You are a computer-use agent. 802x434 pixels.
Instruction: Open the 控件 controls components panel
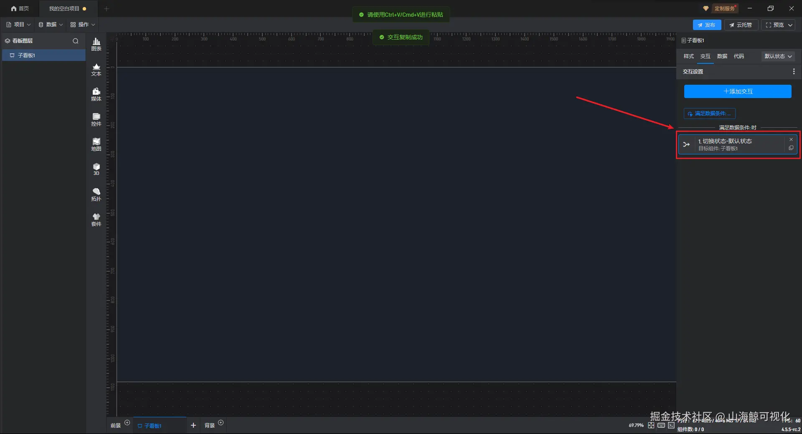(x=96, y=119)
